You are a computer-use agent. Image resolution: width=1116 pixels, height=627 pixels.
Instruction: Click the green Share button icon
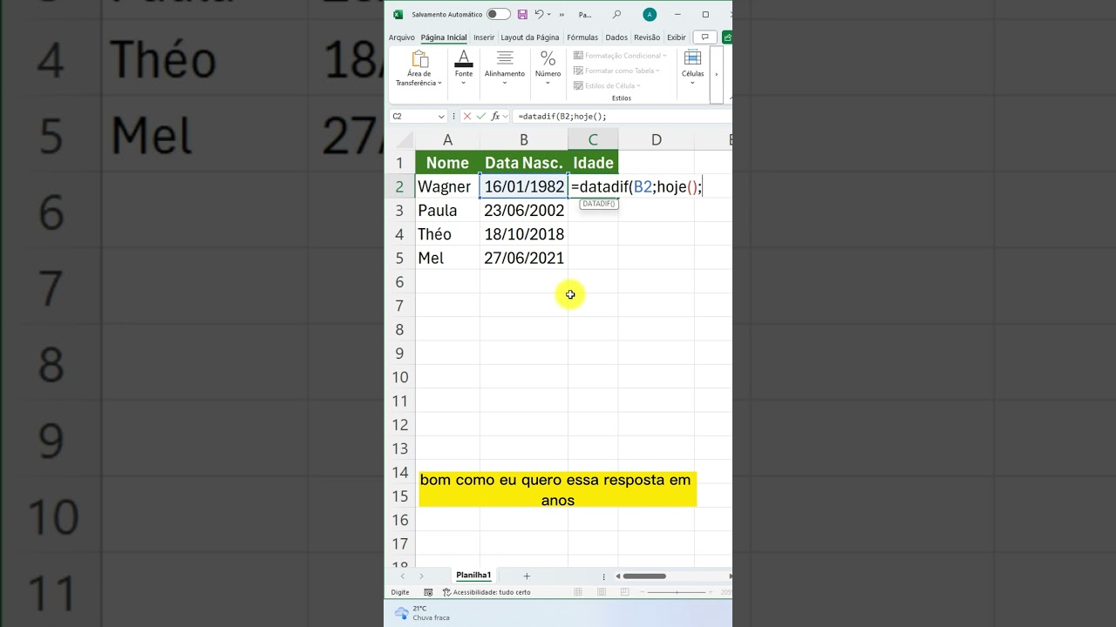click(727, 37)
